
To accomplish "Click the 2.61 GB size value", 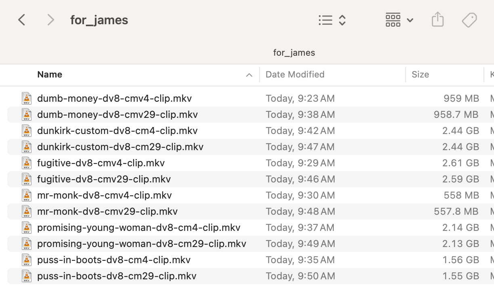I will [461, 163].
